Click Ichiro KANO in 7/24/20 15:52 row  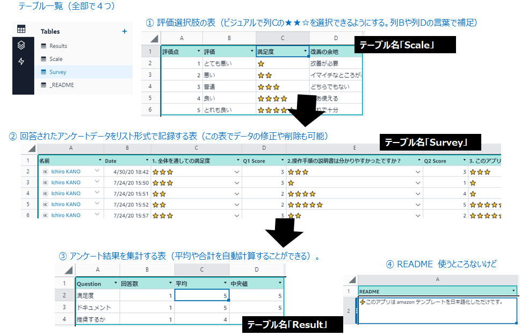coord(66,204)
